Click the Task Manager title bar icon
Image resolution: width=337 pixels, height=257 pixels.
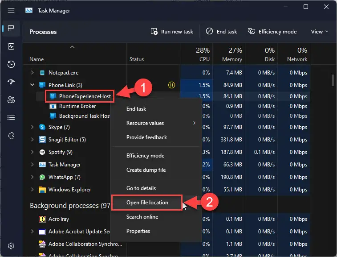pos(29,10)
